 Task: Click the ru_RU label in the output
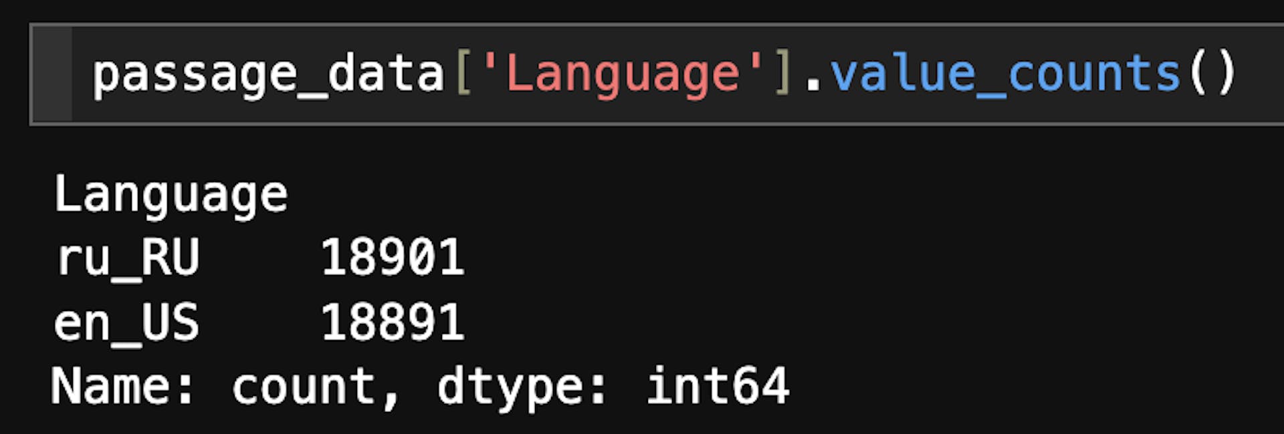128,258
